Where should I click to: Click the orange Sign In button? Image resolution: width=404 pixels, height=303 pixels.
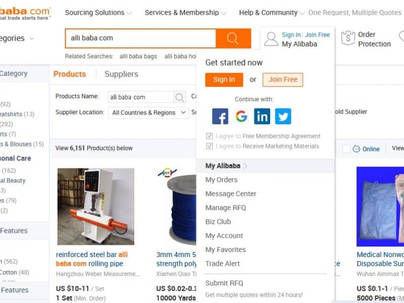(x=224, y=80)
